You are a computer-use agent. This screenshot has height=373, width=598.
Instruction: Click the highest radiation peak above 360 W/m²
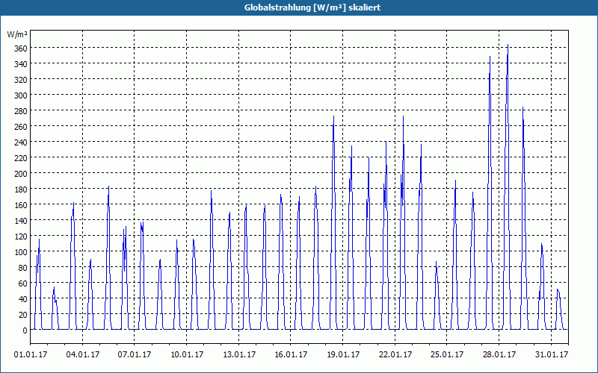508,45
